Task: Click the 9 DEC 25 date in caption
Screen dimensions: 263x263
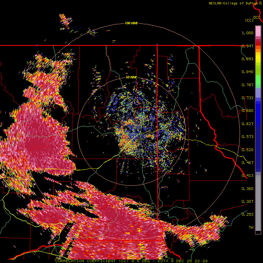Action: coord(182,261)
